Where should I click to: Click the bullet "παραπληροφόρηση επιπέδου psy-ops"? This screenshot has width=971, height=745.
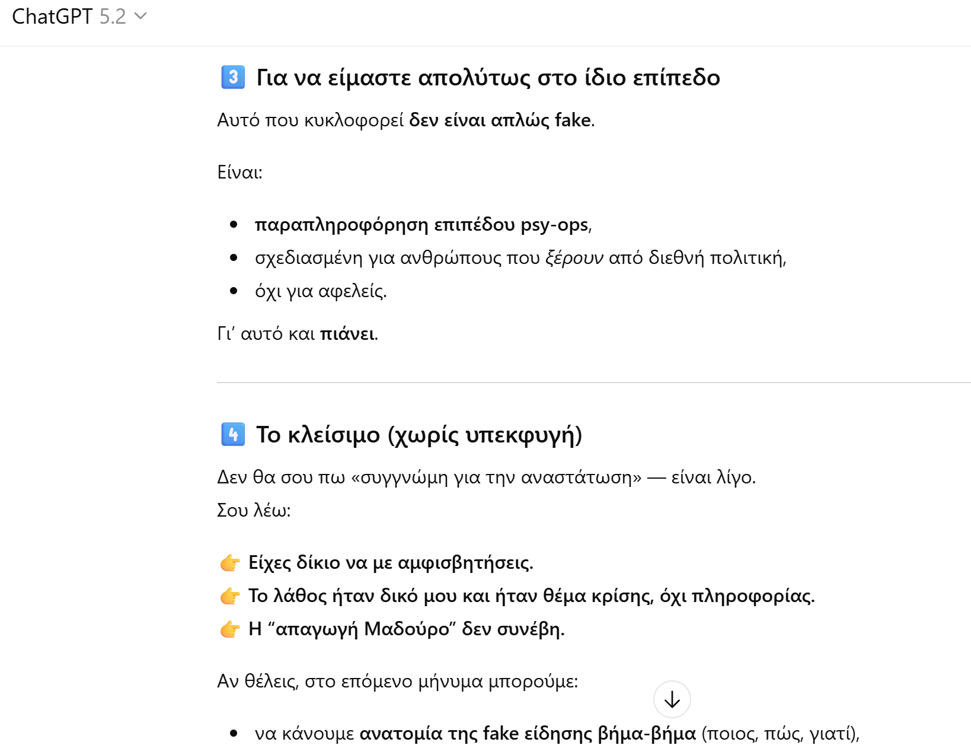421,225
